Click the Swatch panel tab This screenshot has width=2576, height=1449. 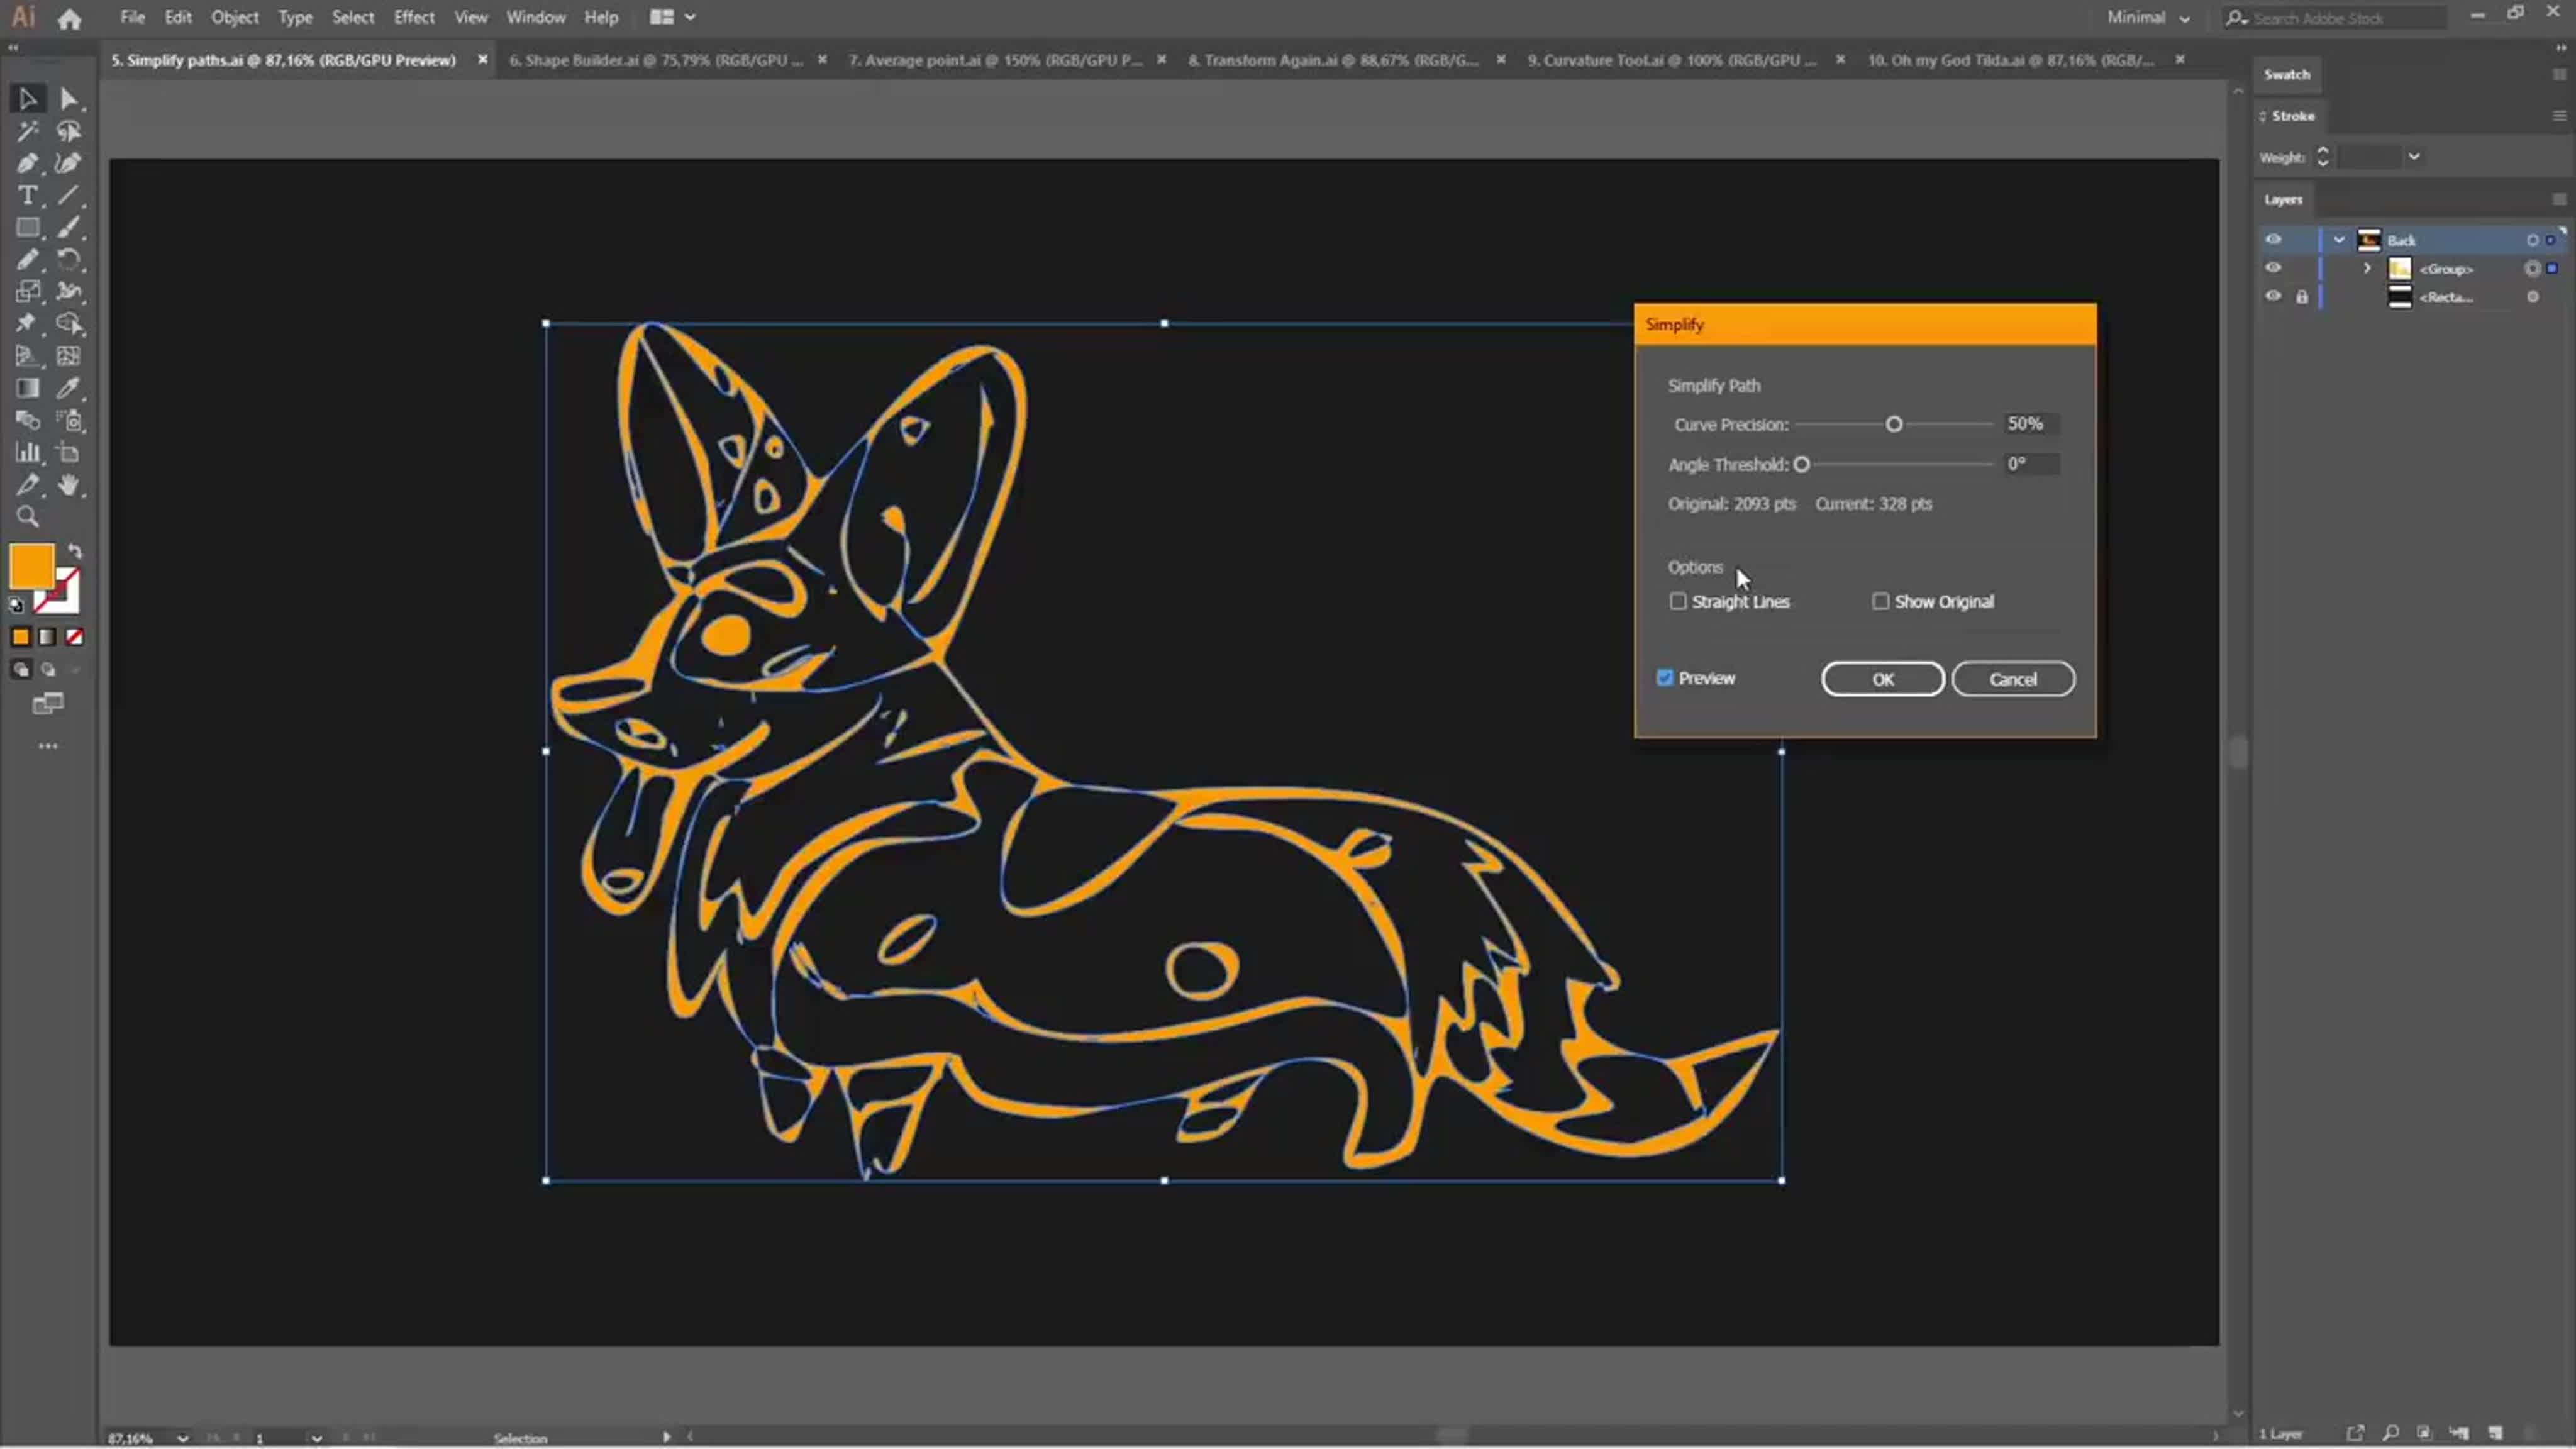(2287, 74)
